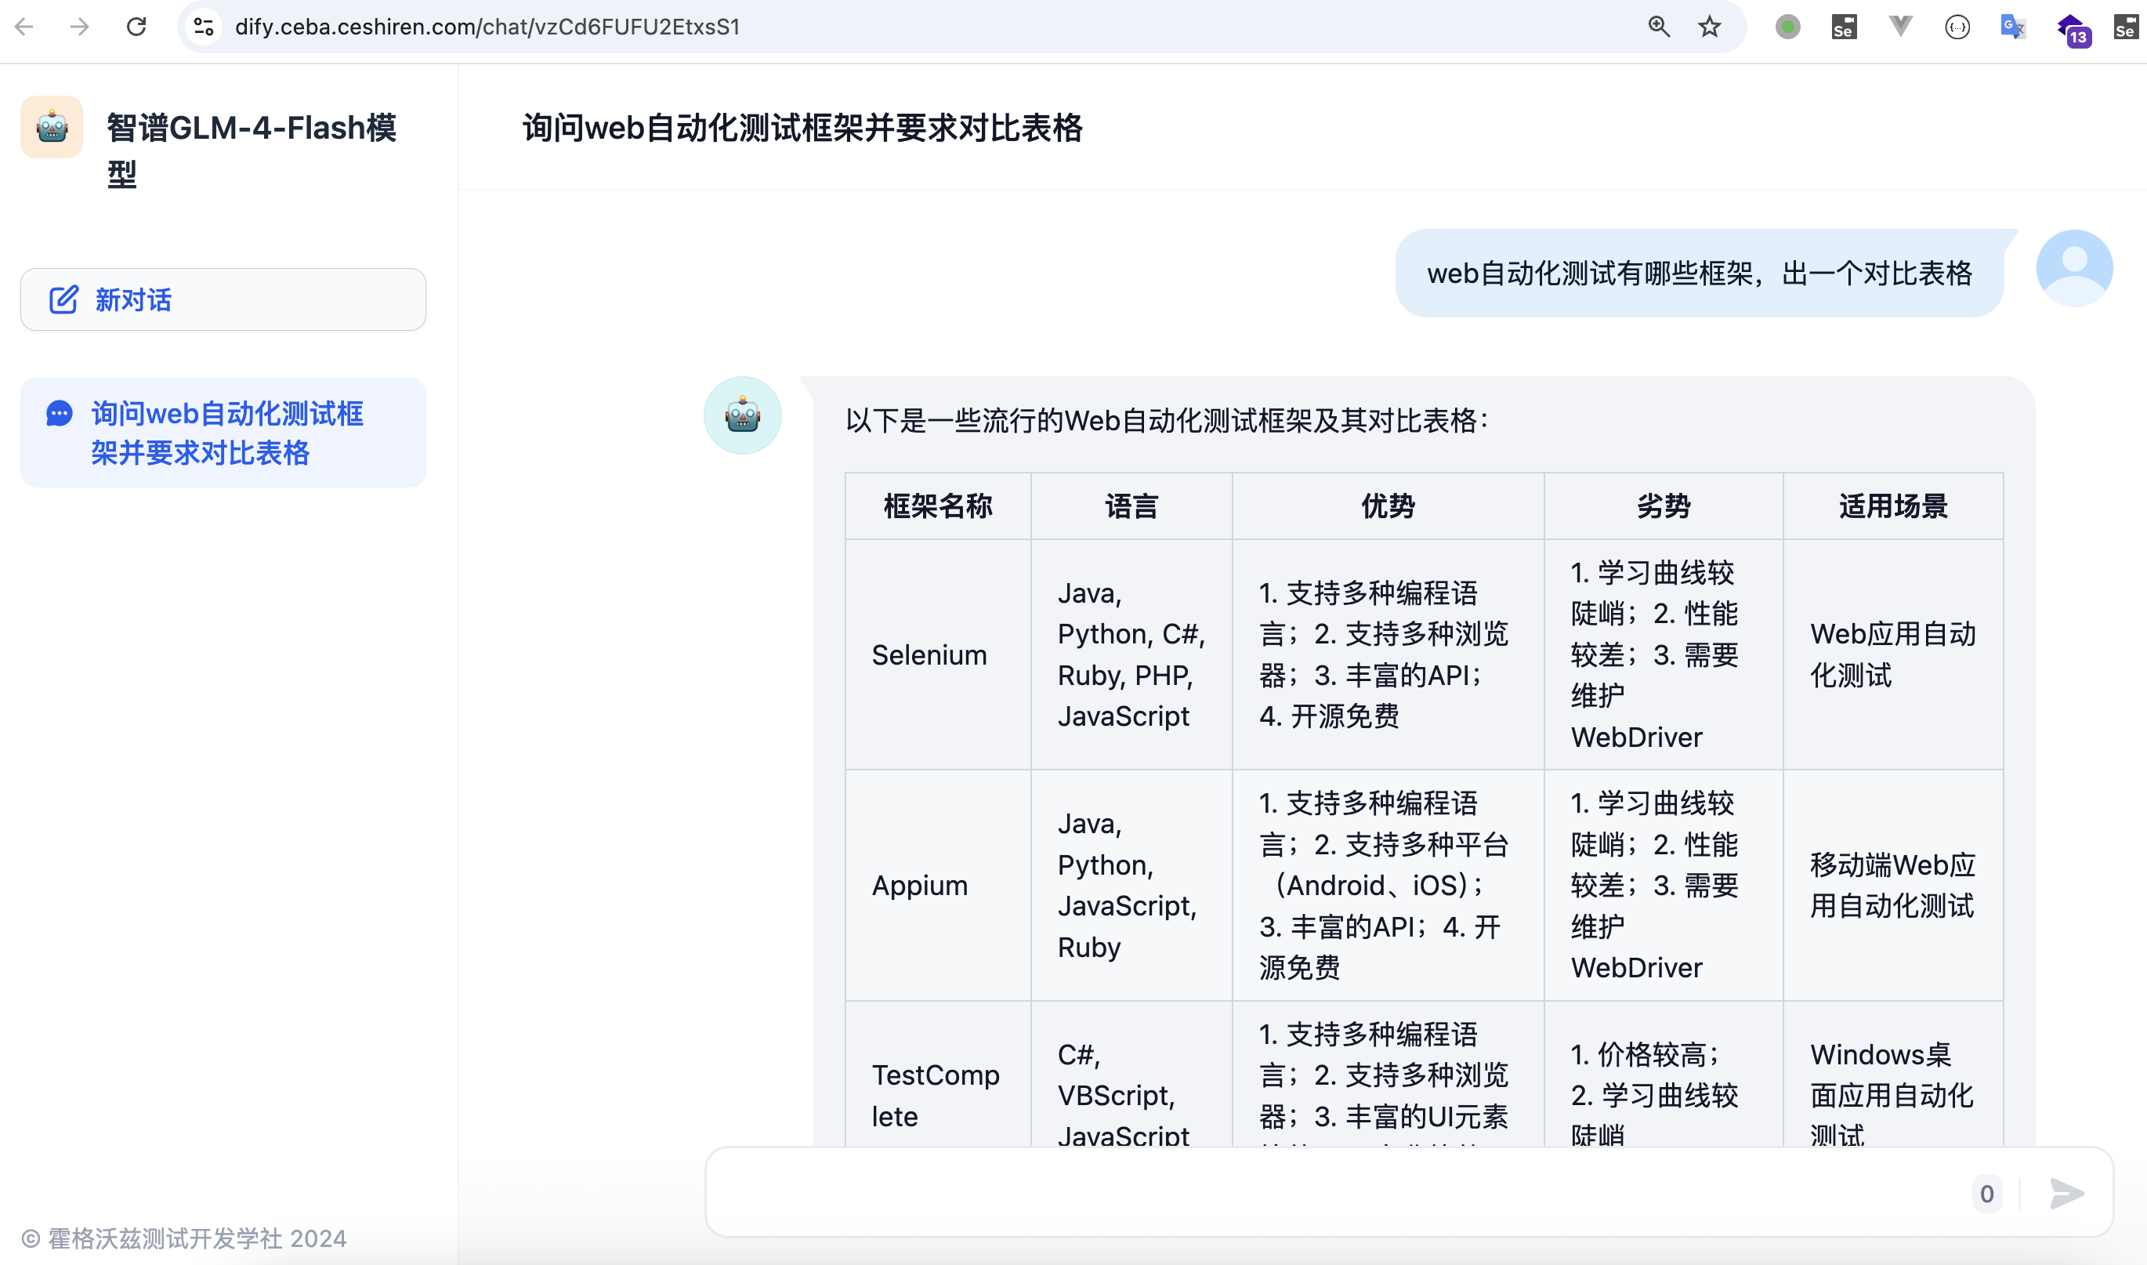Click the character counter showing 0

pos(1987,1194)
